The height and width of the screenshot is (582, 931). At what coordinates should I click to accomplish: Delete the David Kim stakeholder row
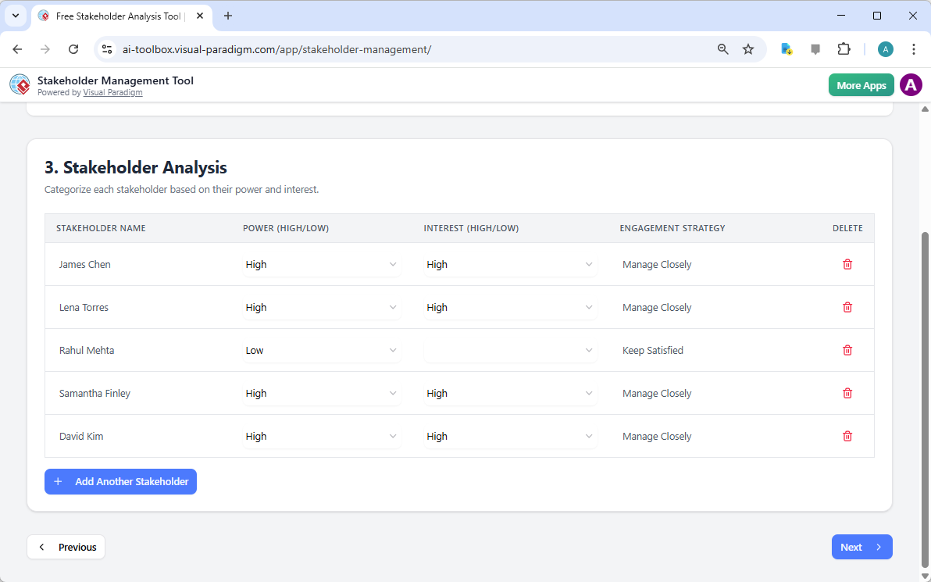(x=847, y=436)
